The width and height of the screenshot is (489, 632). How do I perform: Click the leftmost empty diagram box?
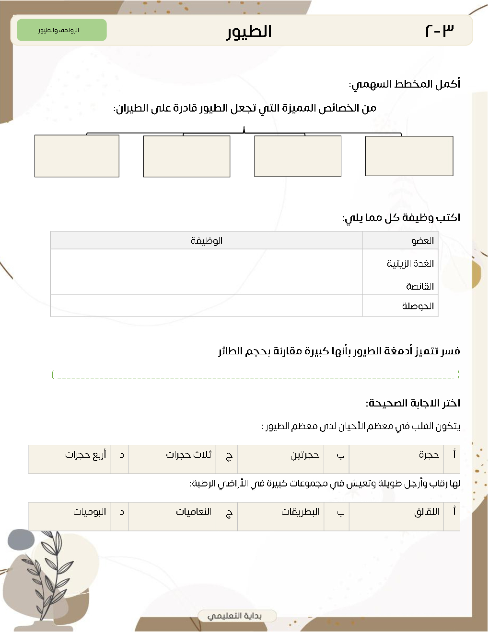(77, 156)
